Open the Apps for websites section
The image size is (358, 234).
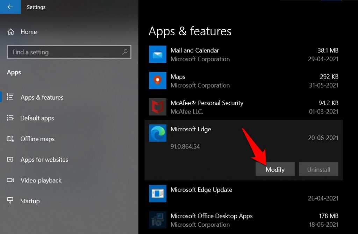44,160
